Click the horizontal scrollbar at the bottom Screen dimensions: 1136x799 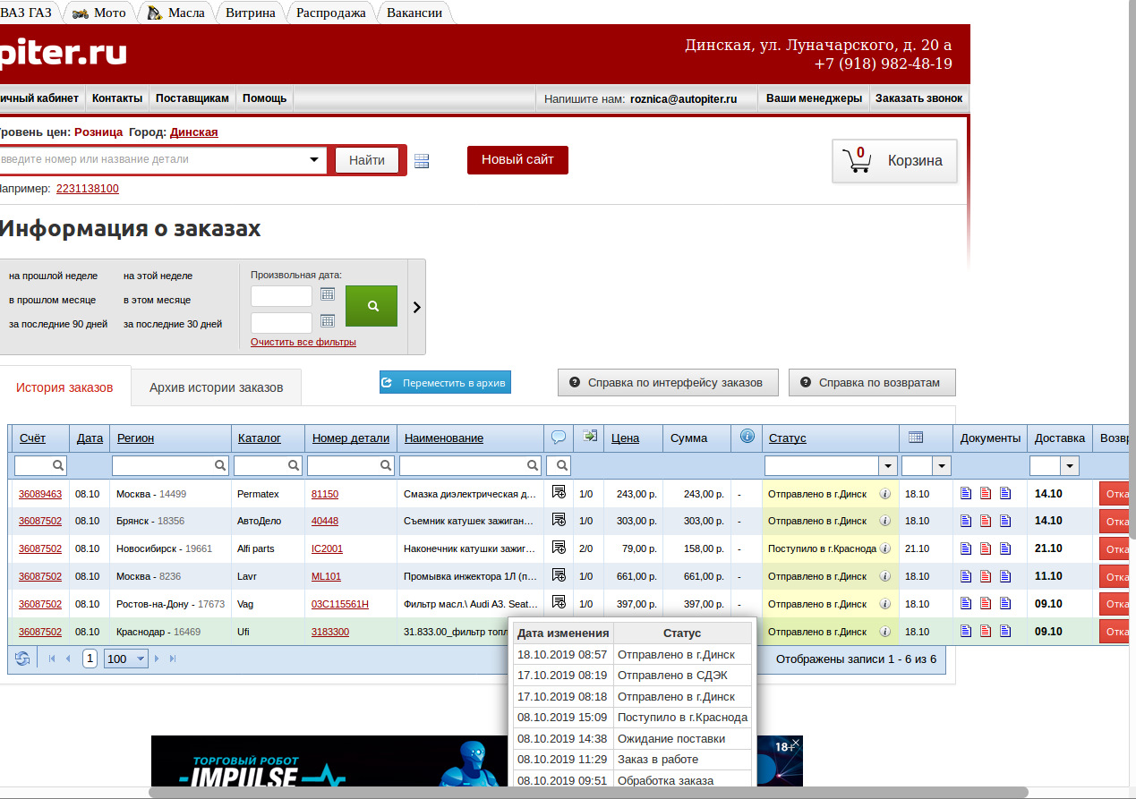588,793
